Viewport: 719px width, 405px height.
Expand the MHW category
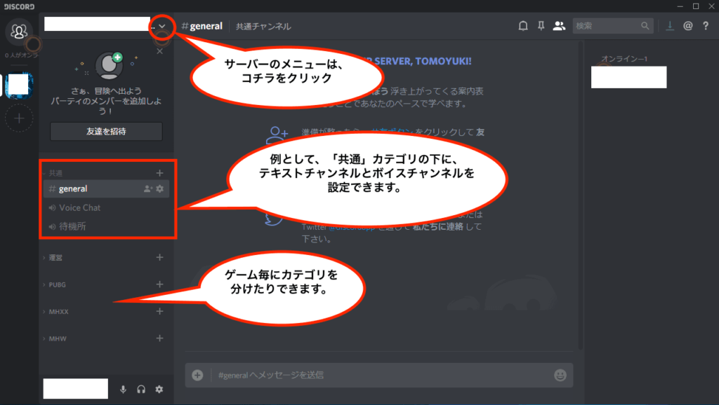tap(57, 338)
